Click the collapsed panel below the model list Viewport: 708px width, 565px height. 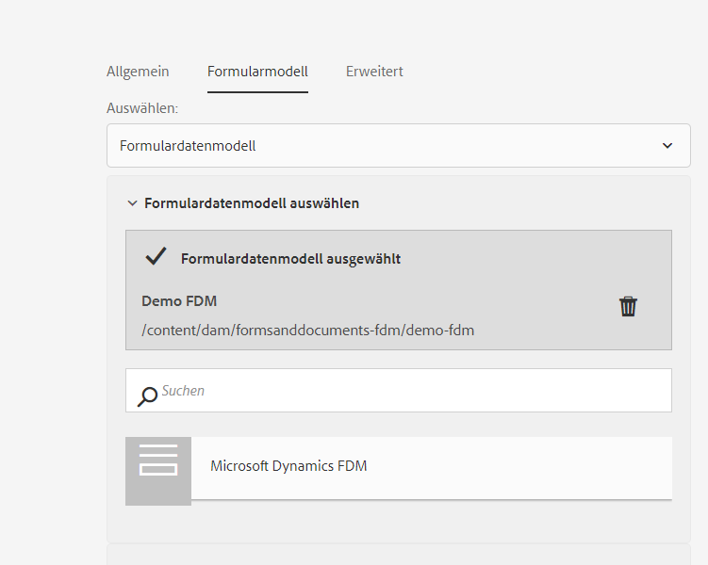pos(398,554)
